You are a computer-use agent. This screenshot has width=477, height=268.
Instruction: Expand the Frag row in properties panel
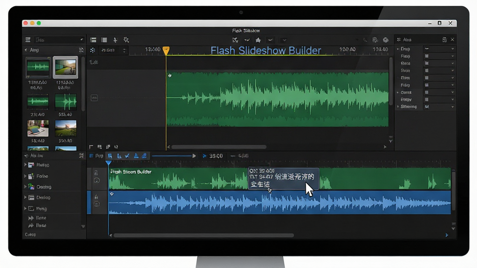point(398,49)
